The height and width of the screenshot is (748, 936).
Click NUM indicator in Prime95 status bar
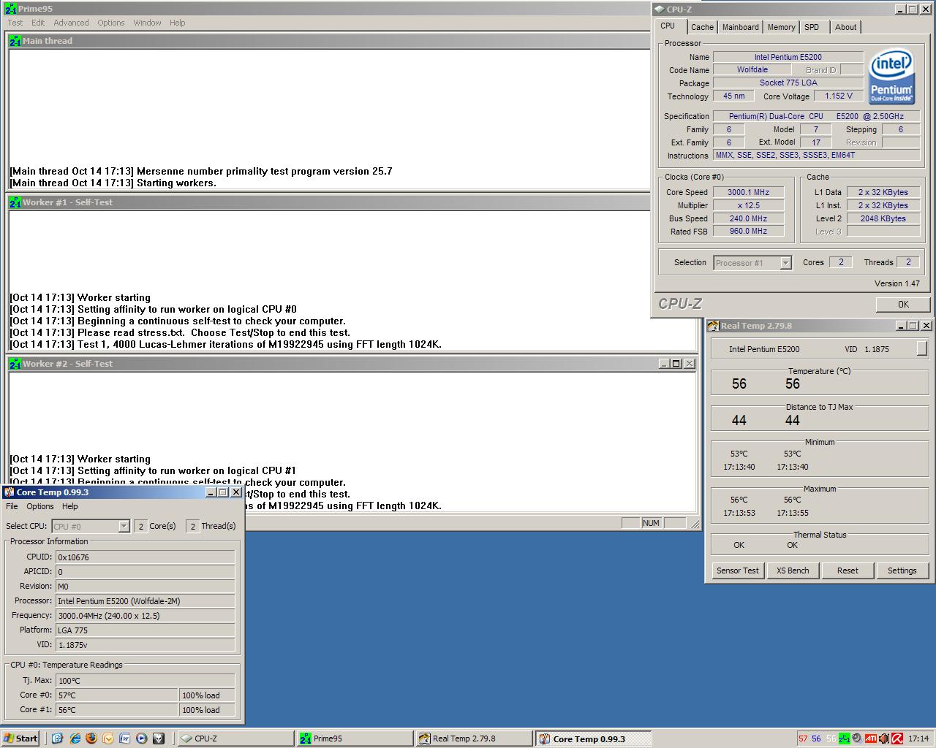(652, 523)
